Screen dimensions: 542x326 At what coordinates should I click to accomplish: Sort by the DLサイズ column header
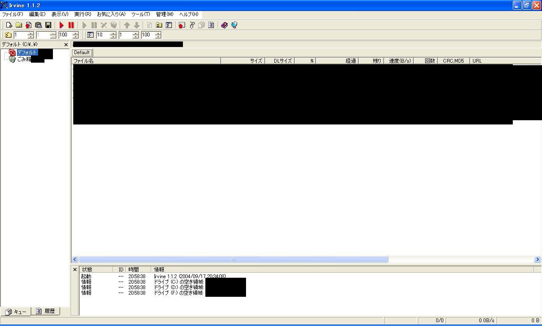point(279,61)
